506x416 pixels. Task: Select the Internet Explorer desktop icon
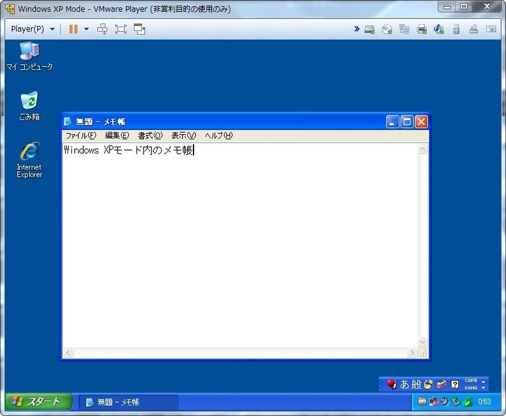(29, 160)
